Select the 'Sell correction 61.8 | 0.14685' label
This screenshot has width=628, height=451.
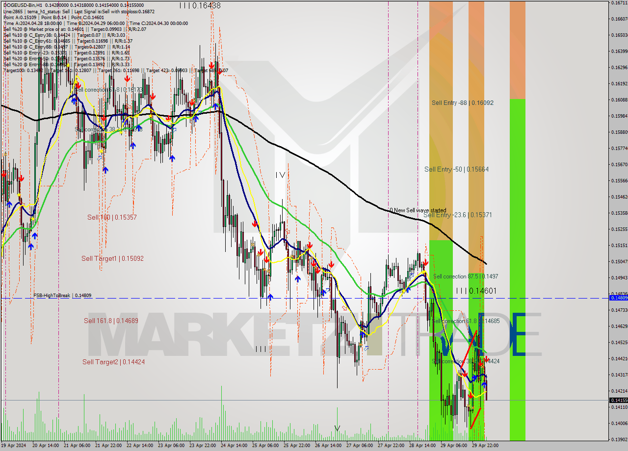[466, 321]
